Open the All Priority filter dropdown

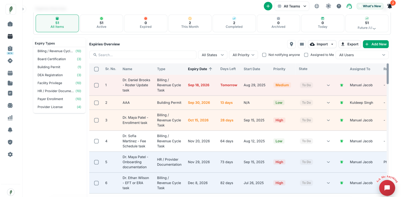243,55
